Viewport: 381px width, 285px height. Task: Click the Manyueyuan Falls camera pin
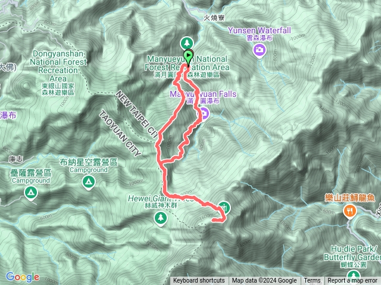[x=204, y=113]
